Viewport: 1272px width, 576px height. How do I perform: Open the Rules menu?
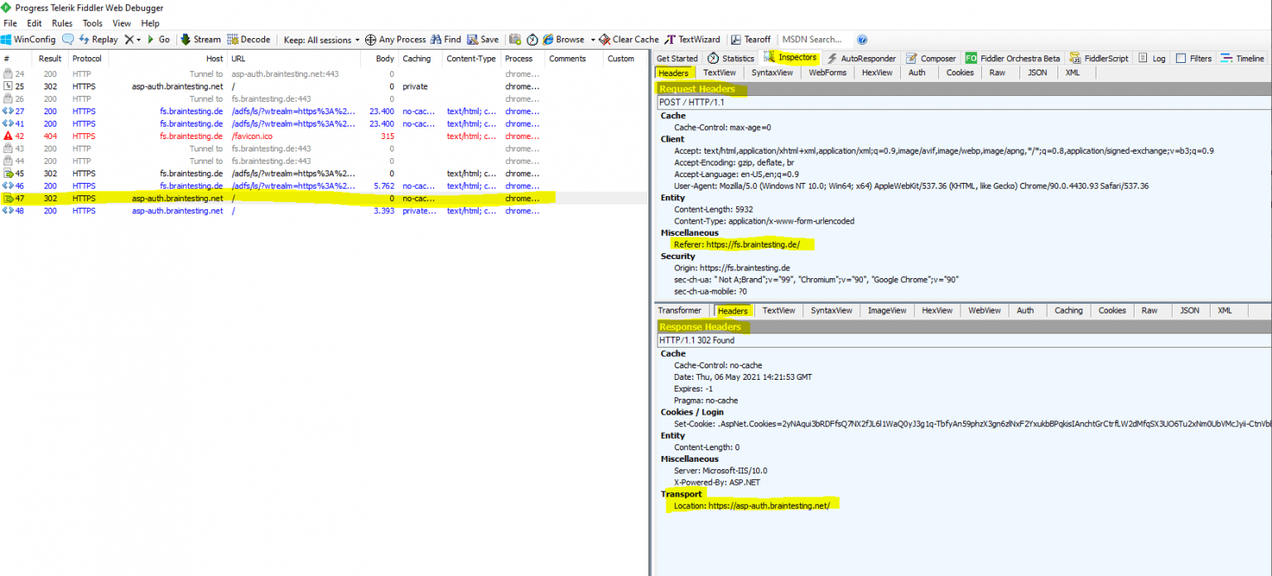(x=61, y=23)
